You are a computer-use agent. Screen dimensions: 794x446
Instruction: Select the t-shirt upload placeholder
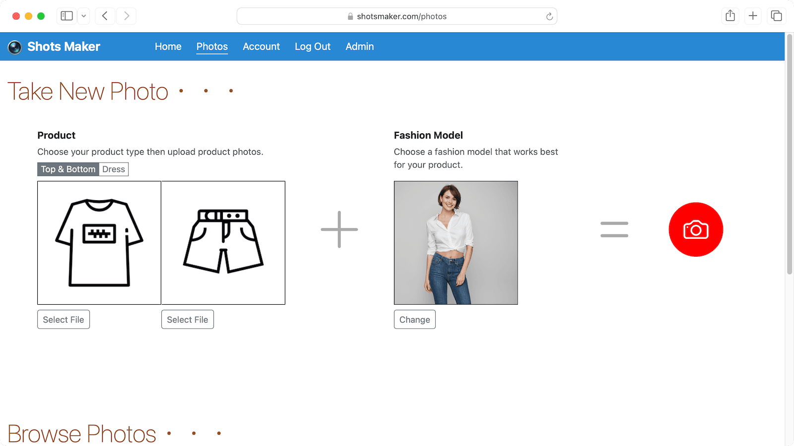coord(99,242)
